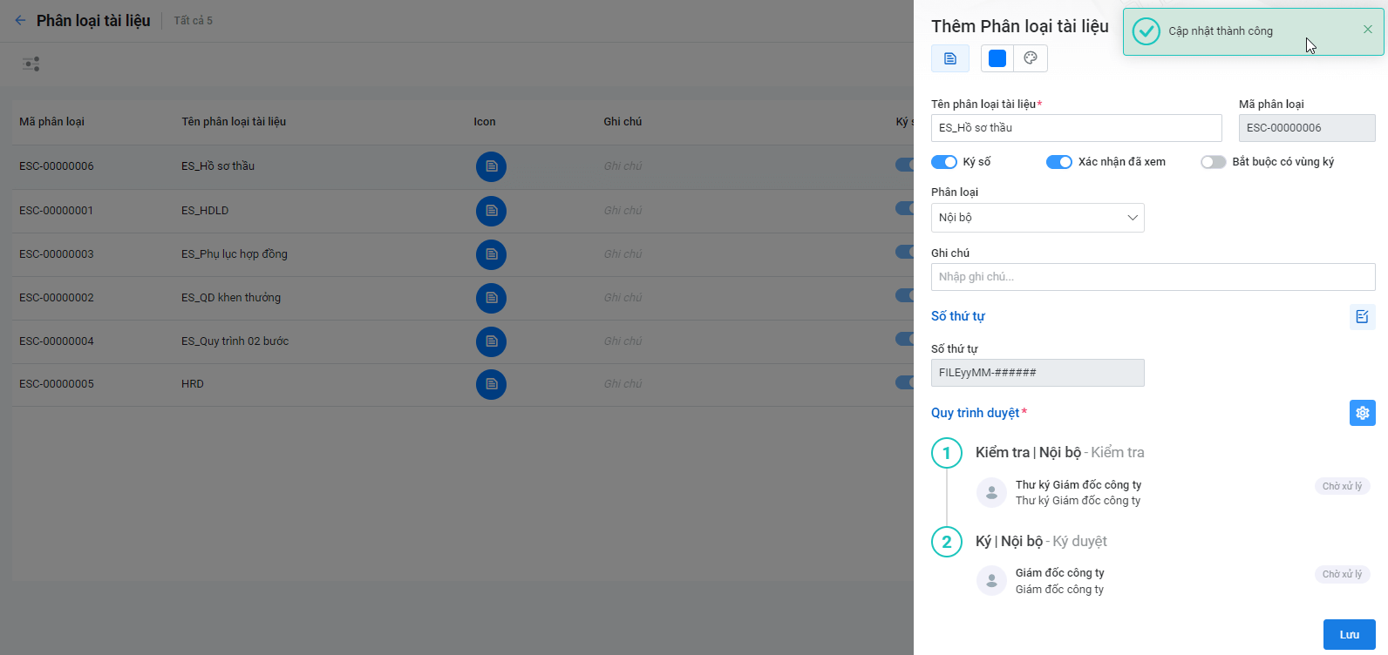The image size is (1388, 655).
Task: Expand the Phân loại dropdown showing Nội bộ
Action: point(1038,218)
